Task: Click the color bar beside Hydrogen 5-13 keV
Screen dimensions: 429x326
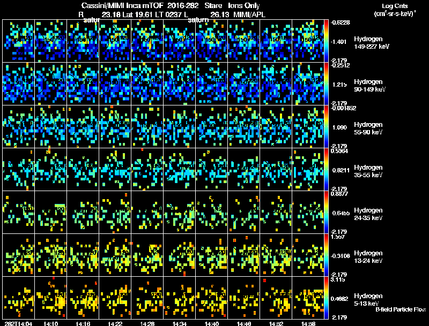Action: coord(326,298)
